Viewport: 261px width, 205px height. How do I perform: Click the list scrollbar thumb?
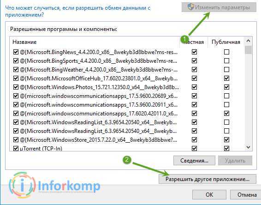[248, 50]
